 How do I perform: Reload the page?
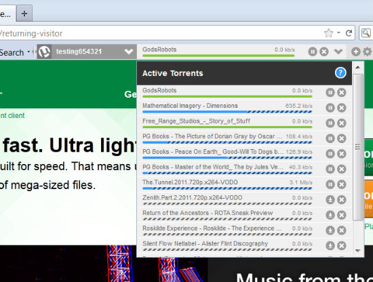point(349,33)
